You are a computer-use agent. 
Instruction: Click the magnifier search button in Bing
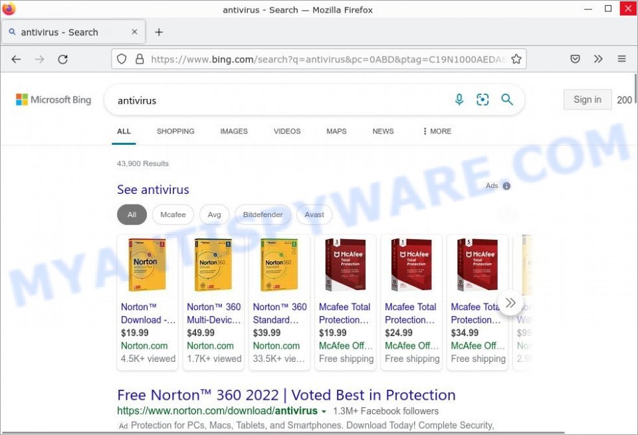pyautogui.click(x=507, y=100)
